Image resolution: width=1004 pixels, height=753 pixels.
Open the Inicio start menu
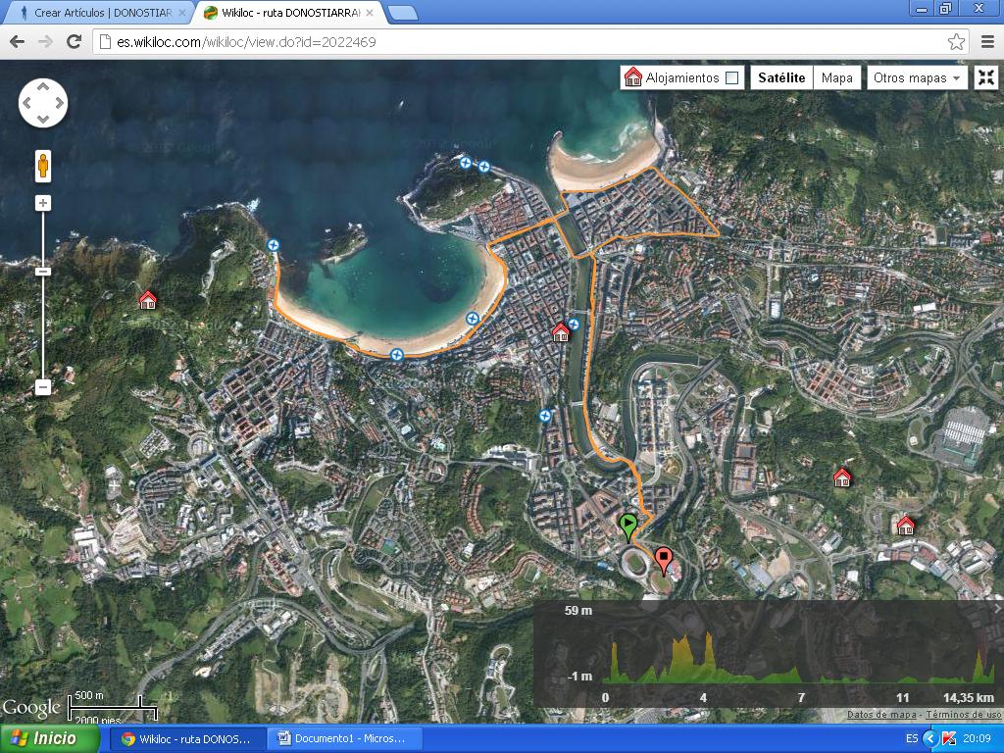tap(50, 738)
